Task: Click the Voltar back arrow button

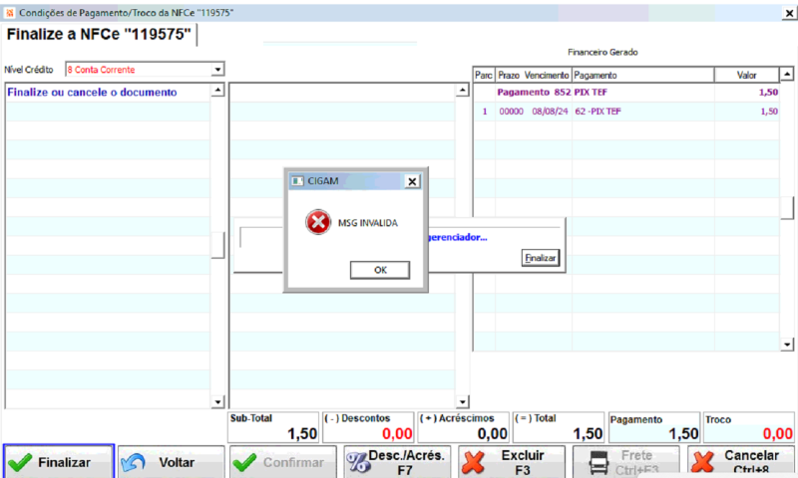Action: [x=171, y=462]
